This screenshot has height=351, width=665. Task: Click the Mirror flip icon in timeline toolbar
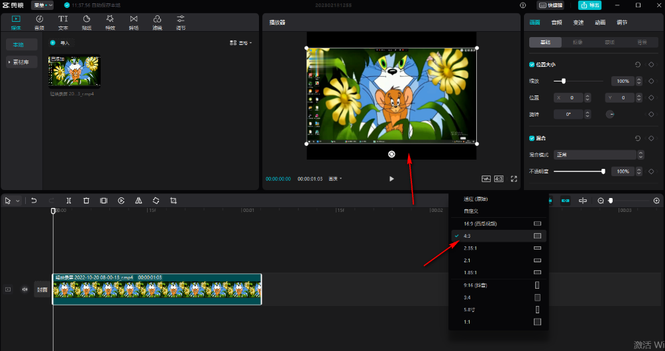[138, 201]
